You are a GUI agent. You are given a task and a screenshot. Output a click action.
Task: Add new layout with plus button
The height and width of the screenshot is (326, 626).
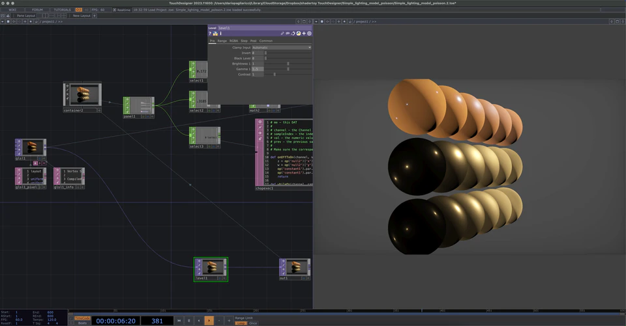click(x=95, y=16)
